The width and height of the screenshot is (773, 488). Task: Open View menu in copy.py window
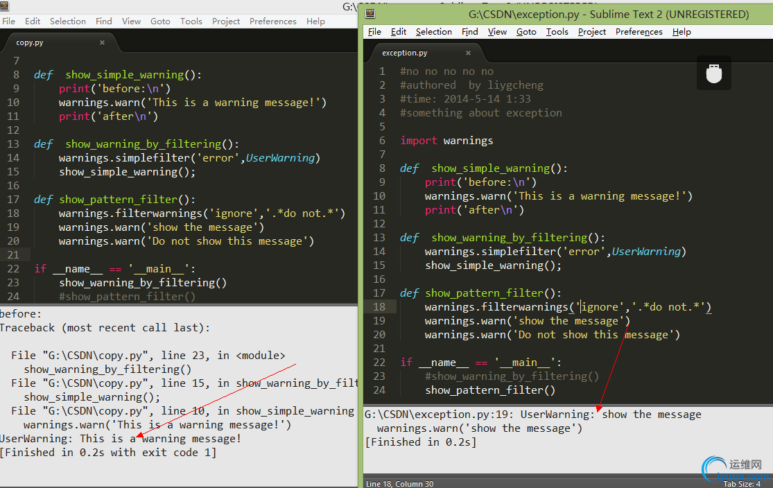(131, 21)
